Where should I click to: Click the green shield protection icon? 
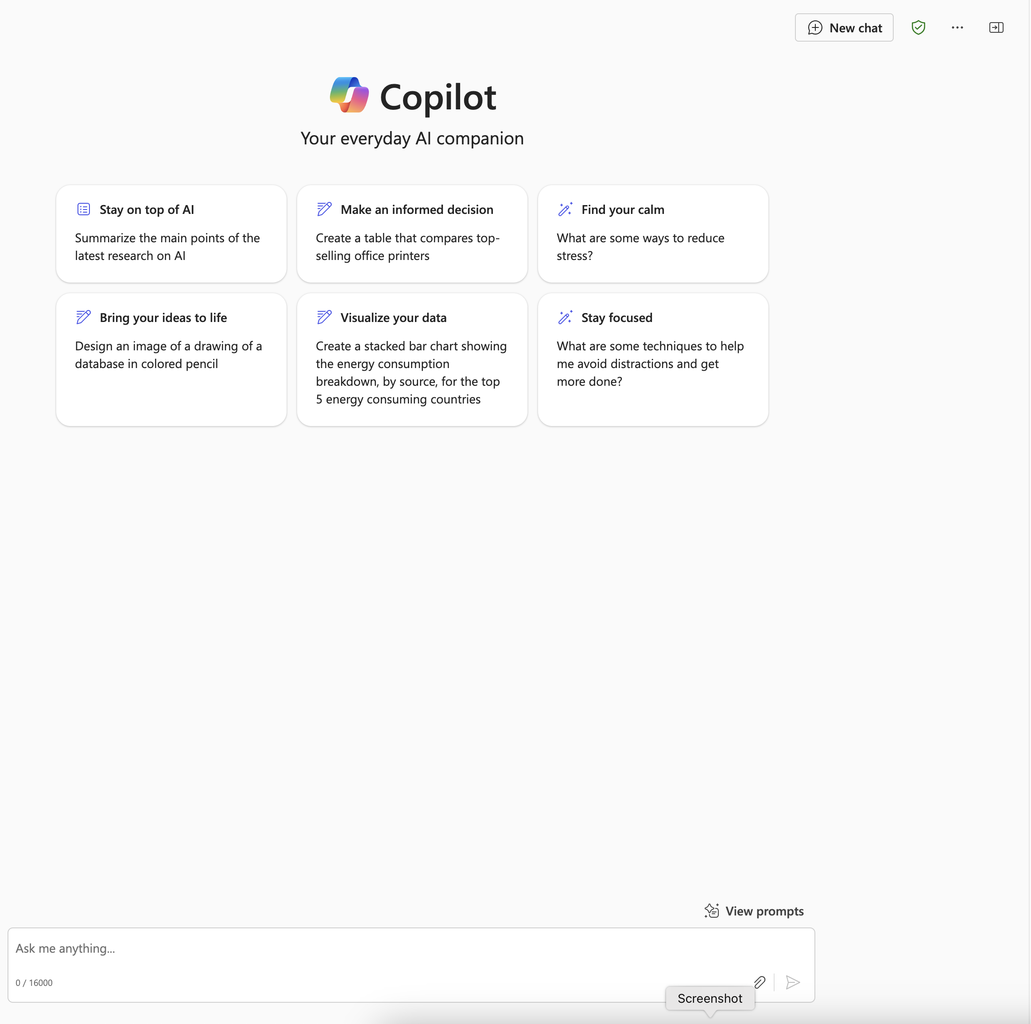click(x=918, y=28)
